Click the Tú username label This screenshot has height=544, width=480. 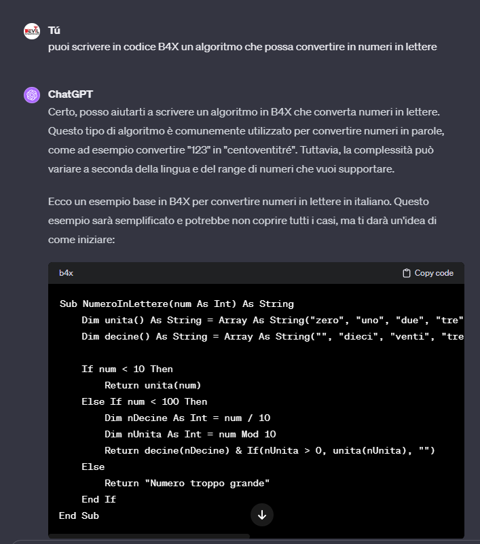pyautogui.click(x=54, y=31)
